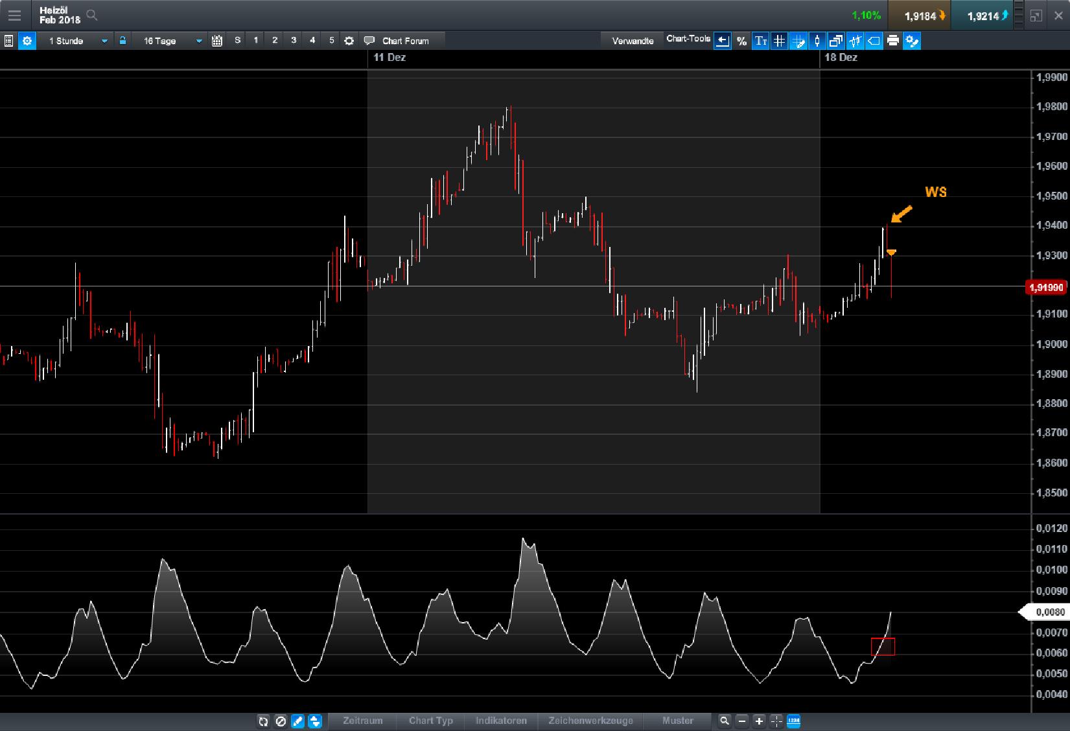1070x731 pixels.
Task: Open the grid settings icon in Chart-Tools
Action: point(779,40)
